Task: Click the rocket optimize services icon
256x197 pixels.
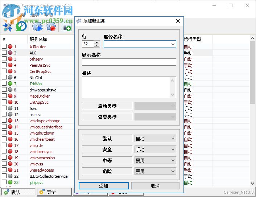Action: (7, 27)
